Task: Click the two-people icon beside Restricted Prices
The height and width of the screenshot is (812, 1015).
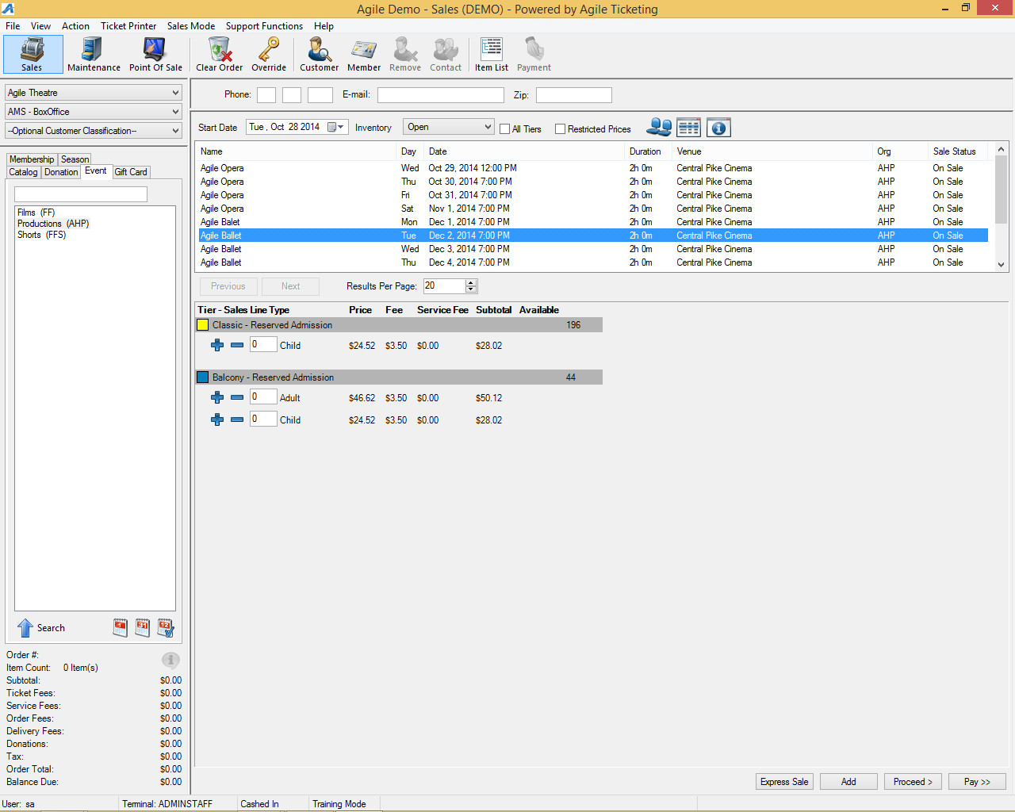Action: pos(659,127)
